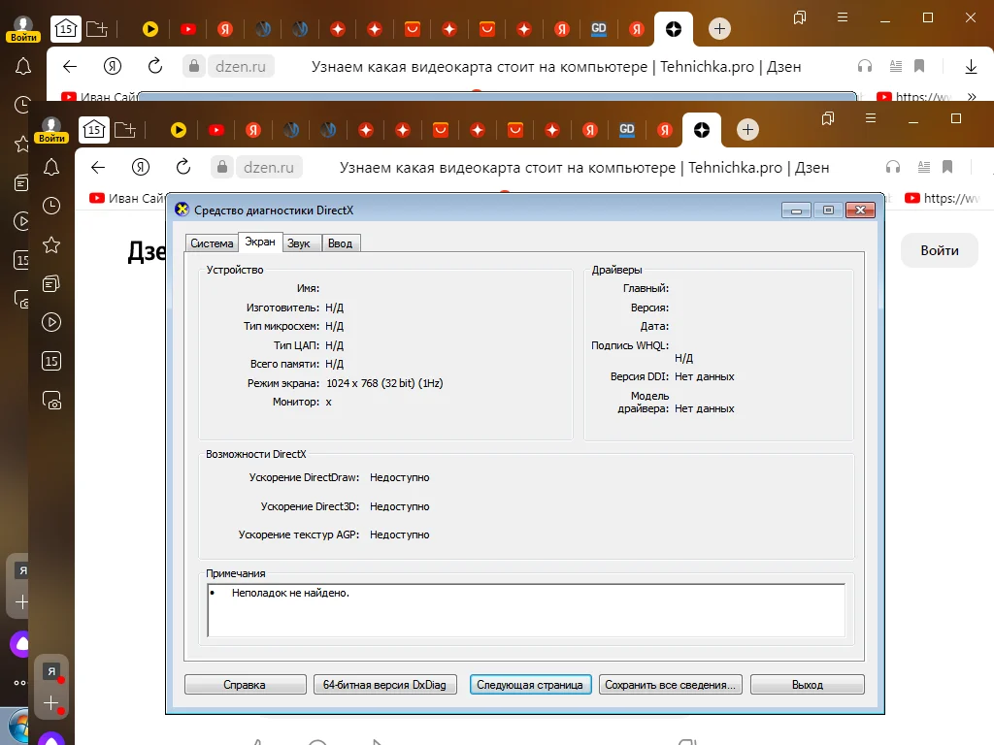Viewport: 994px width, 745px height.
Task: Reload page in the outer browser window
Action: tap(154, 66)
